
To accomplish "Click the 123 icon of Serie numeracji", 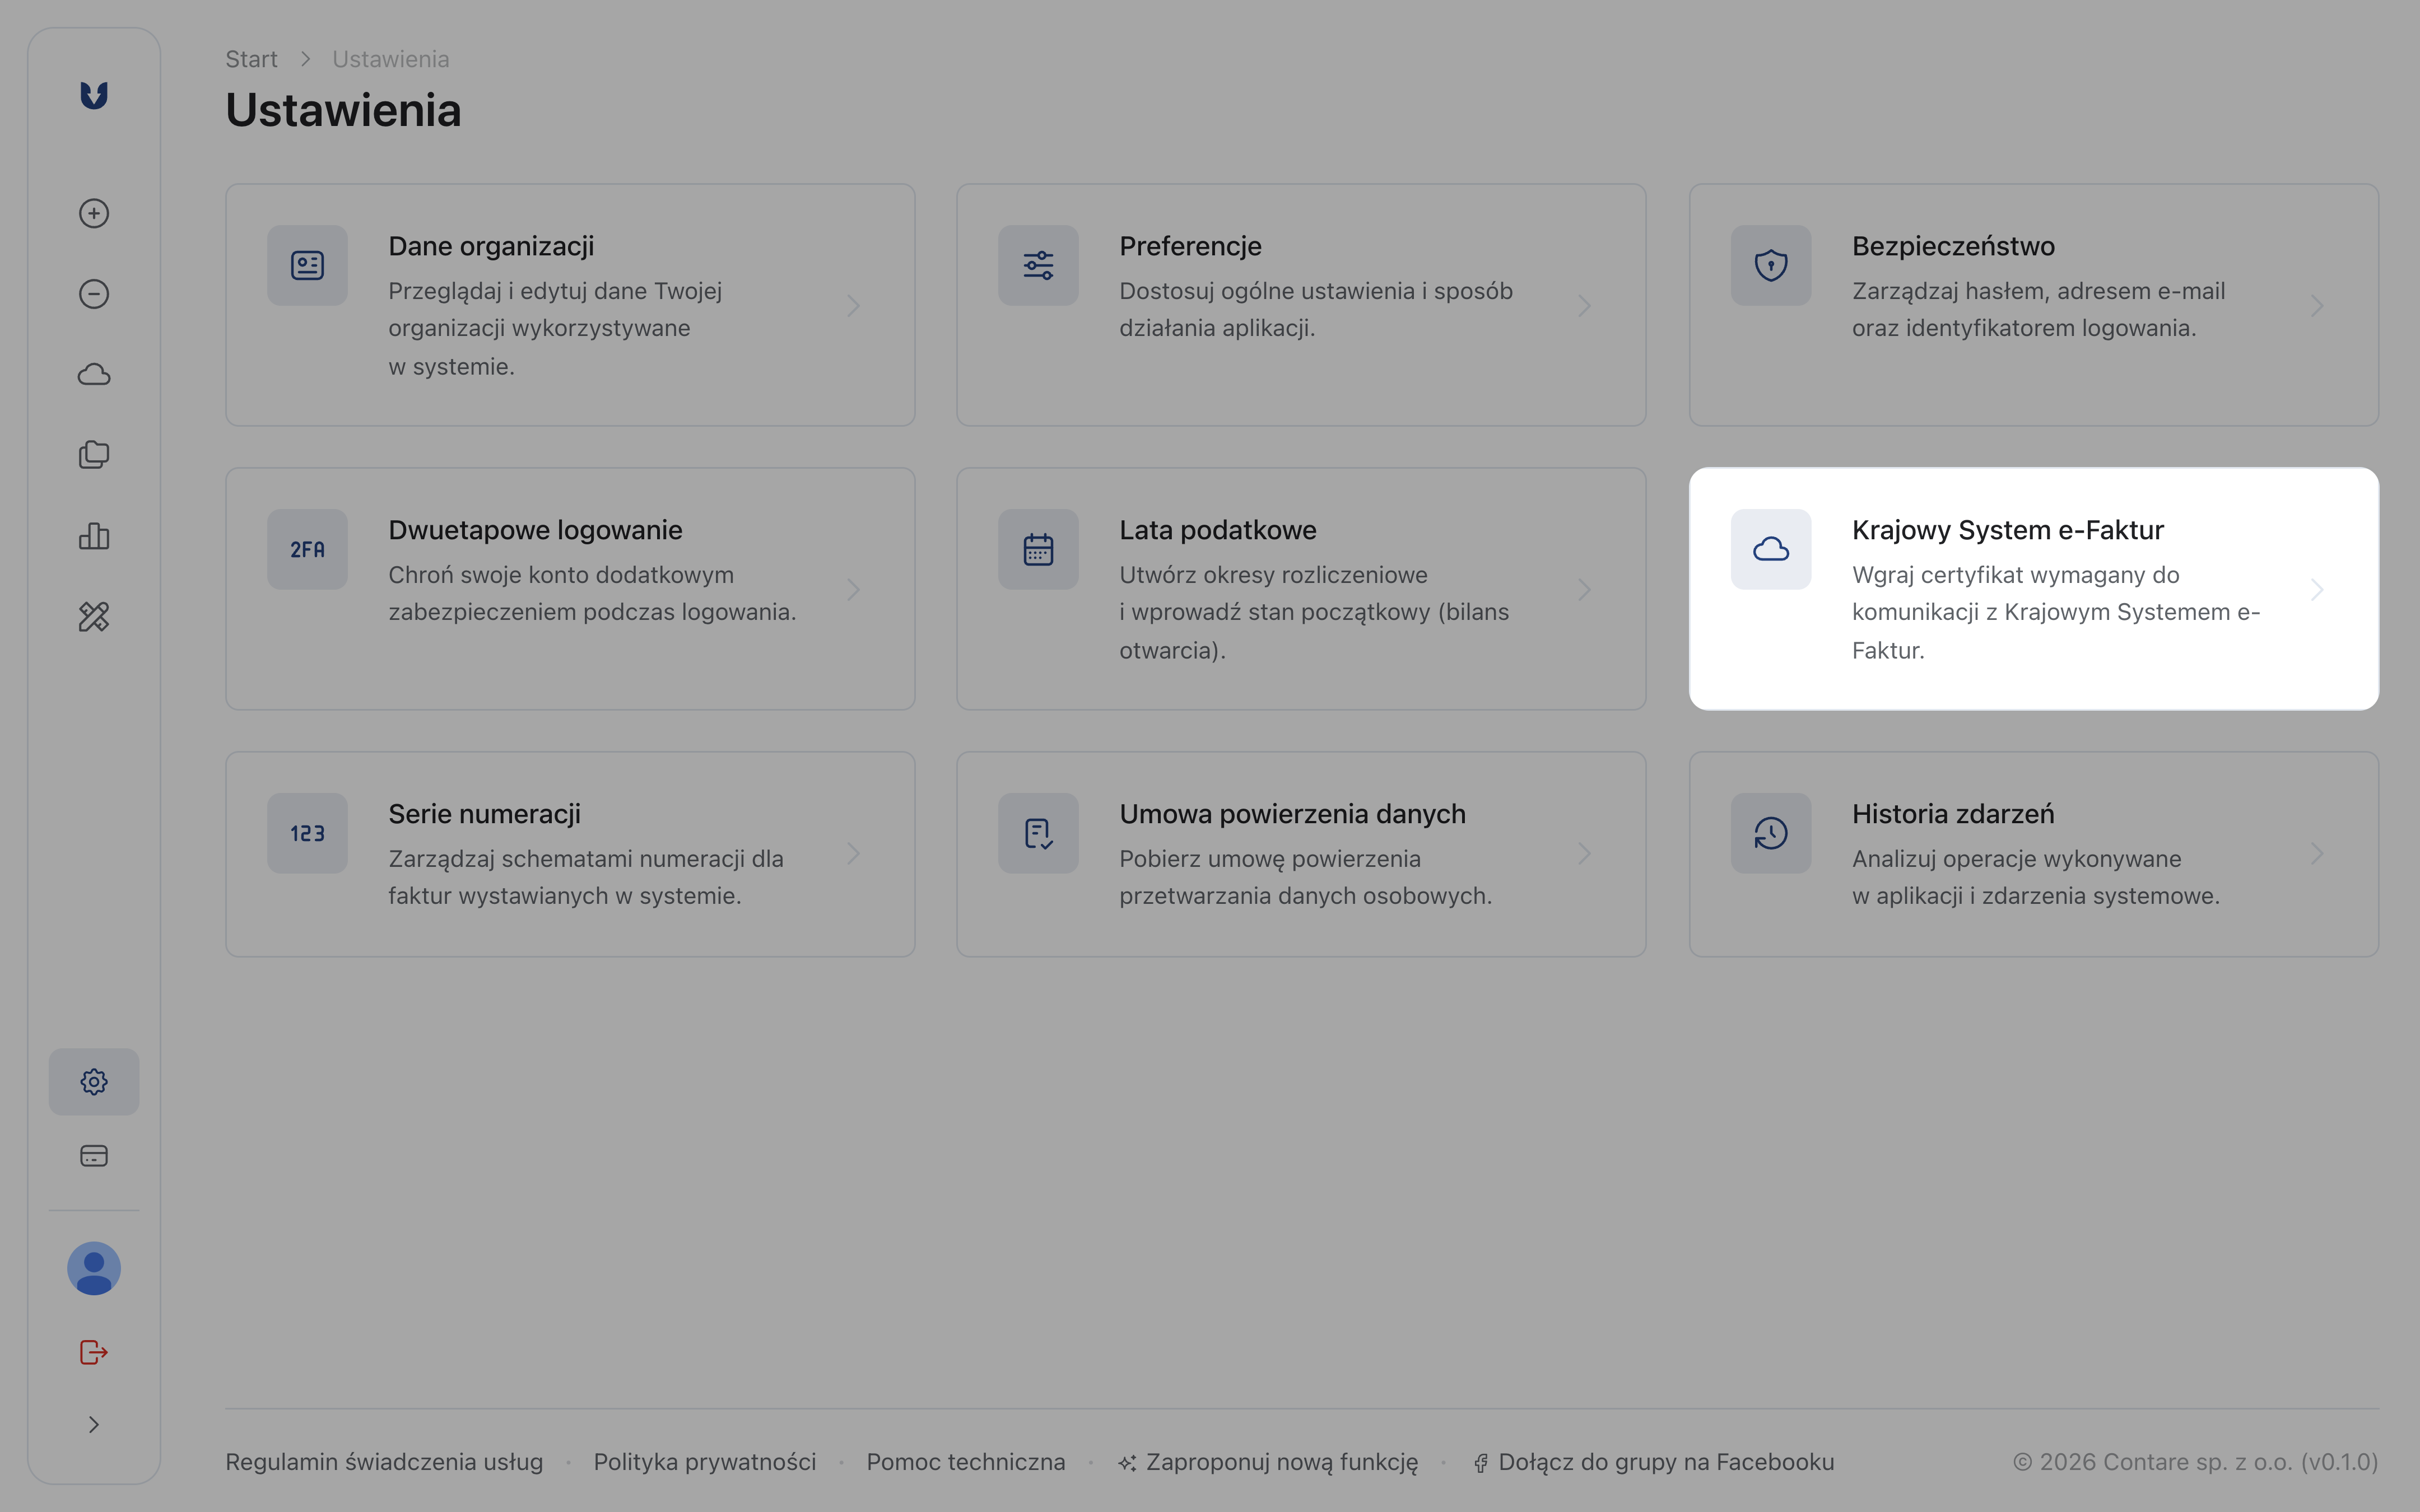I will coord(307,833).
